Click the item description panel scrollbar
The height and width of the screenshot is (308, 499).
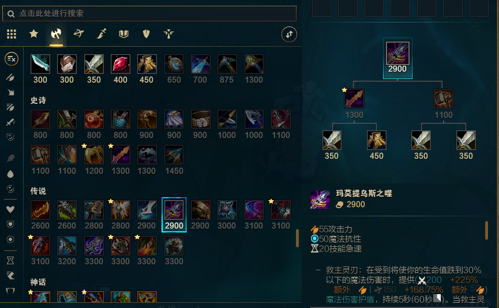486,230
